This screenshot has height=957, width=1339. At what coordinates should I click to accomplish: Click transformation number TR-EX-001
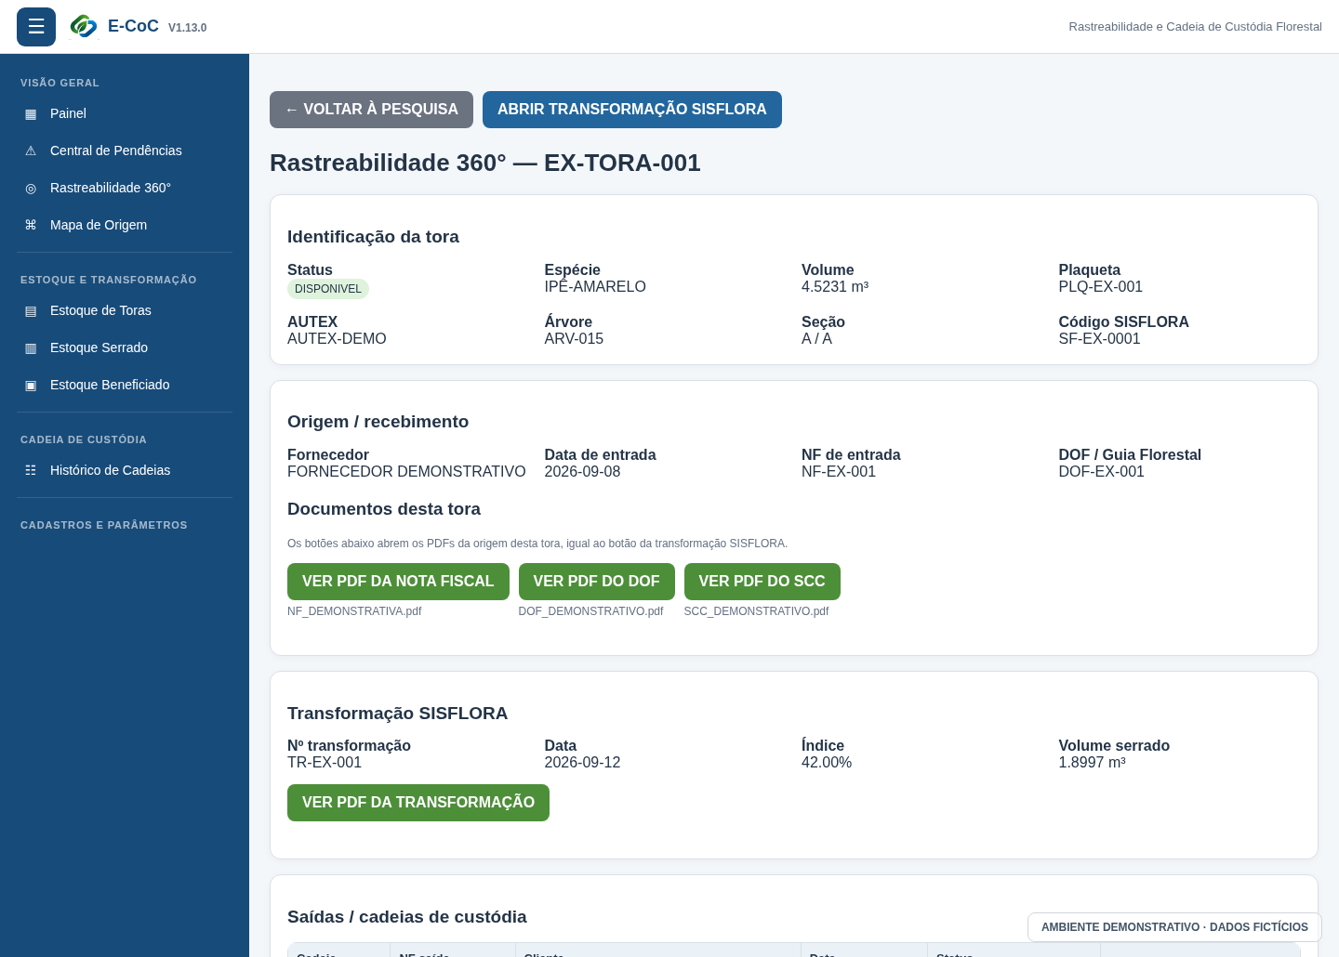point(325,763)
